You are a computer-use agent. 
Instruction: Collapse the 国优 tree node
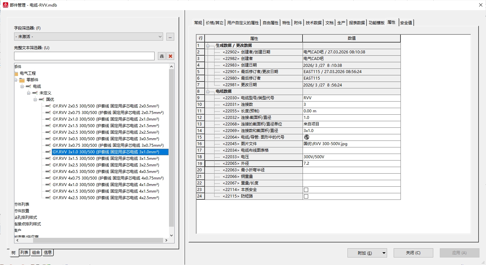tap(35, 100)
